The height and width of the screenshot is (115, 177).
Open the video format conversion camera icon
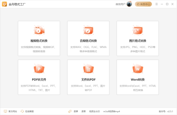[39, 30]
